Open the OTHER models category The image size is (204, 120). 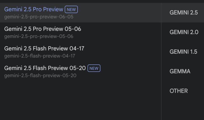[x=179, y=91]
